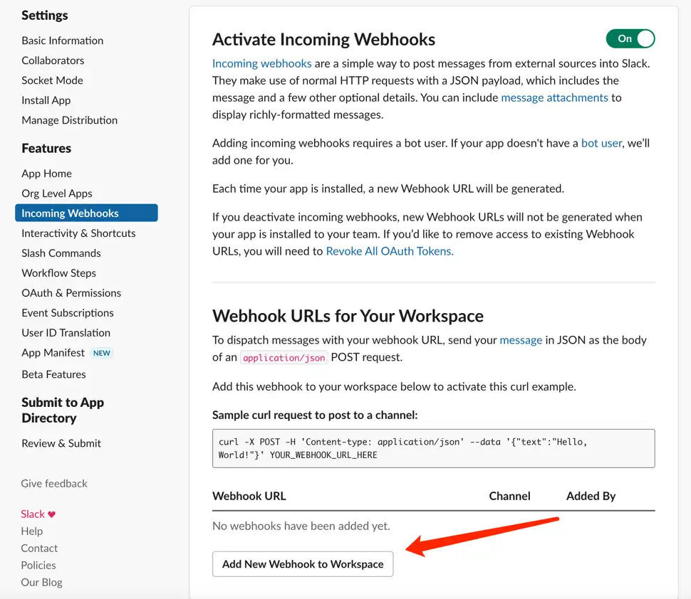Click the Webhook URL column header
This screenshot has width=691, height=599.
(249, 496)
